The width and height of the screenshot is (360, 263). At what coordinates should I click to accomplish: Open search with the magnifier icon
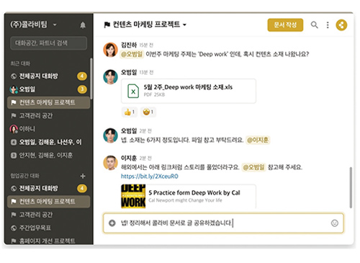(315, 24)
